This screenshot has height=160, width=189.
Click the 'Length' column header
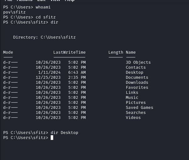pos(116,52)
